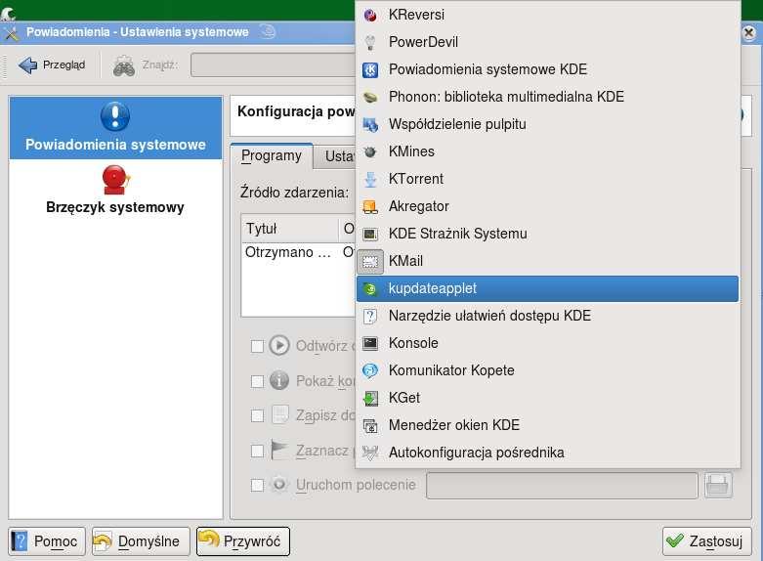This screenshot has width=763, height=561.
Task: Click the KDE system notifications icon
Action: point(370,69)
